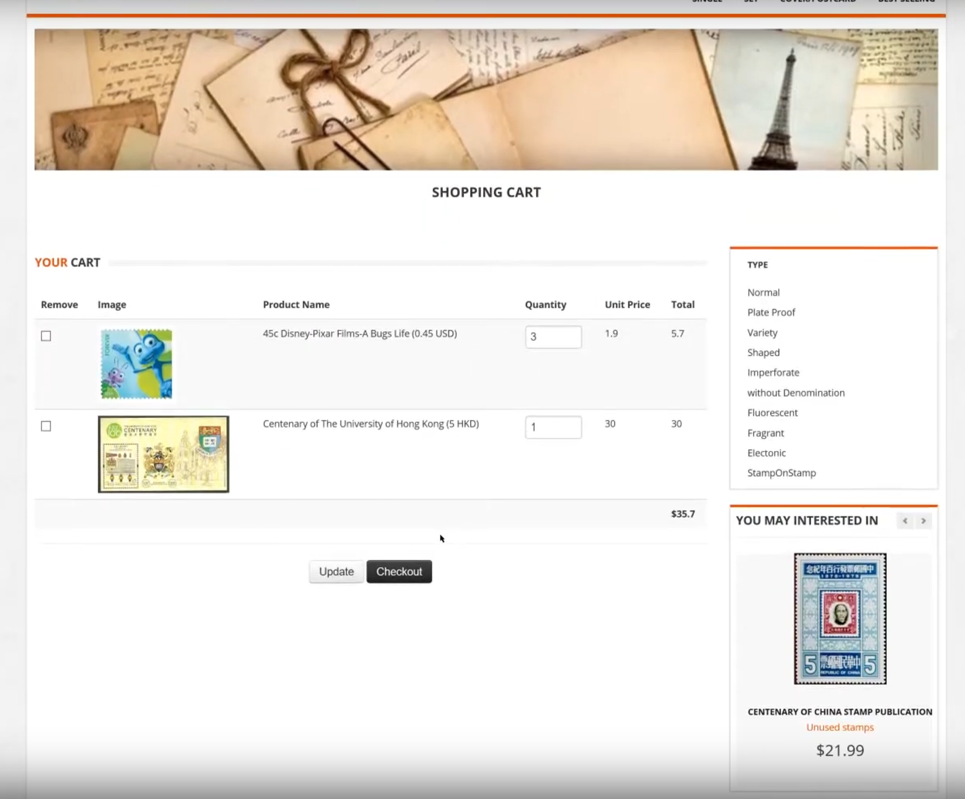Choose the Variety type filter
Screen dimensions: 965x799
pyautogui.click(x=762, y=333)
